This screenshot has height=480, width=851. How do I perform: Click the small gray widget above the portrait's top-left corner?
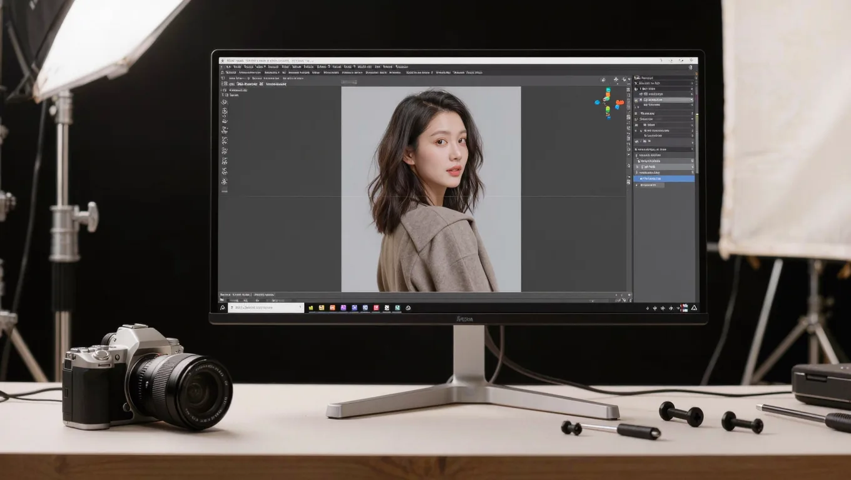click(x=349, y=82)
